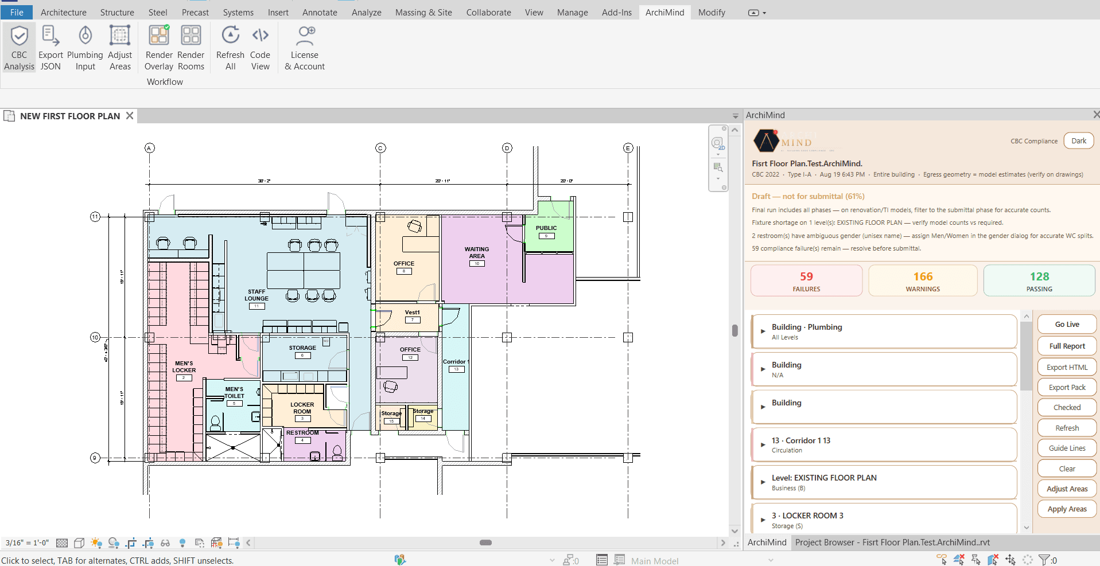Click Temporary View Properties icon

click(x=200, y=542)
